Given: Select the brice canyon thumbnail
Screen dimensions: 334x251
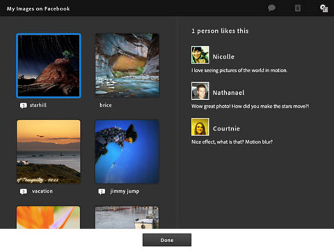Looking at the screenshot, I should coord(127,66).
